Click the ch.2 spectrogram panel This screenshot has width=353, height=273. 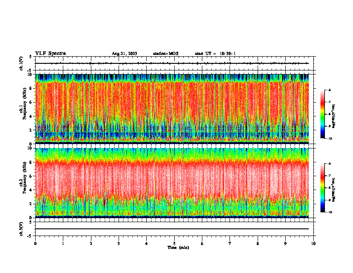tap(172, 183)
